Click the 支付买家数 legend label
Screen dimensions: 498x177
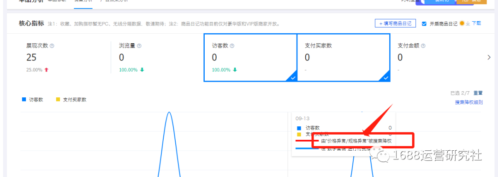(75, 100)
